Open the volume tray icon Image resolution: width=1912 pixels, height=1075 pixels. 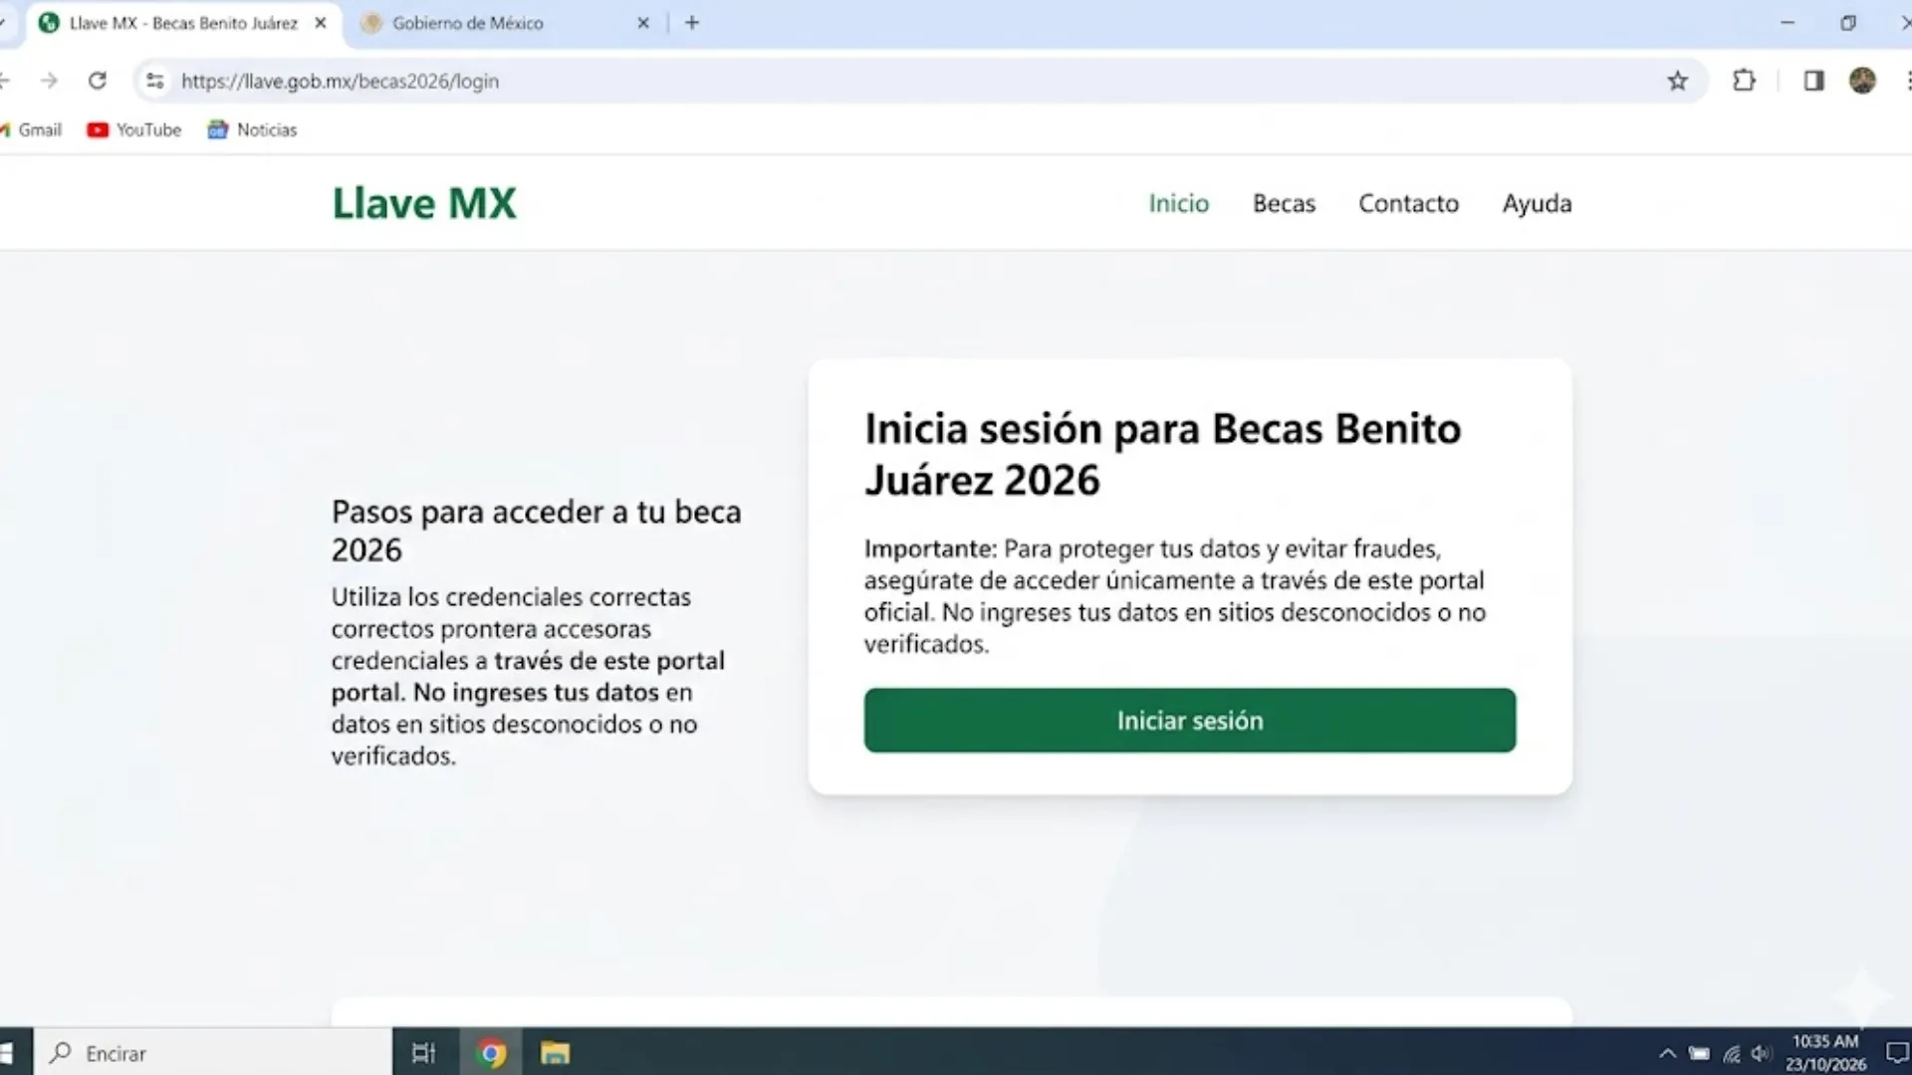coord(1763,1053)
